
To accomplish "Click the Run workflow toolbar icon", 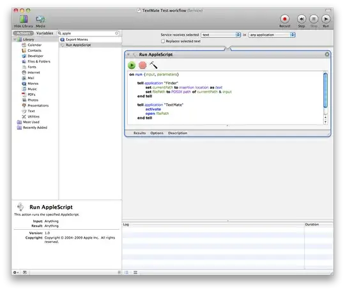I will click(326, 19).
